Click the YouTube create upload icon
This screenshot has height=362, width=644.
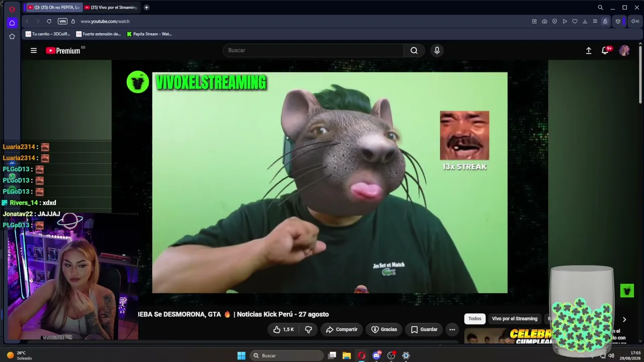[589, 50]
